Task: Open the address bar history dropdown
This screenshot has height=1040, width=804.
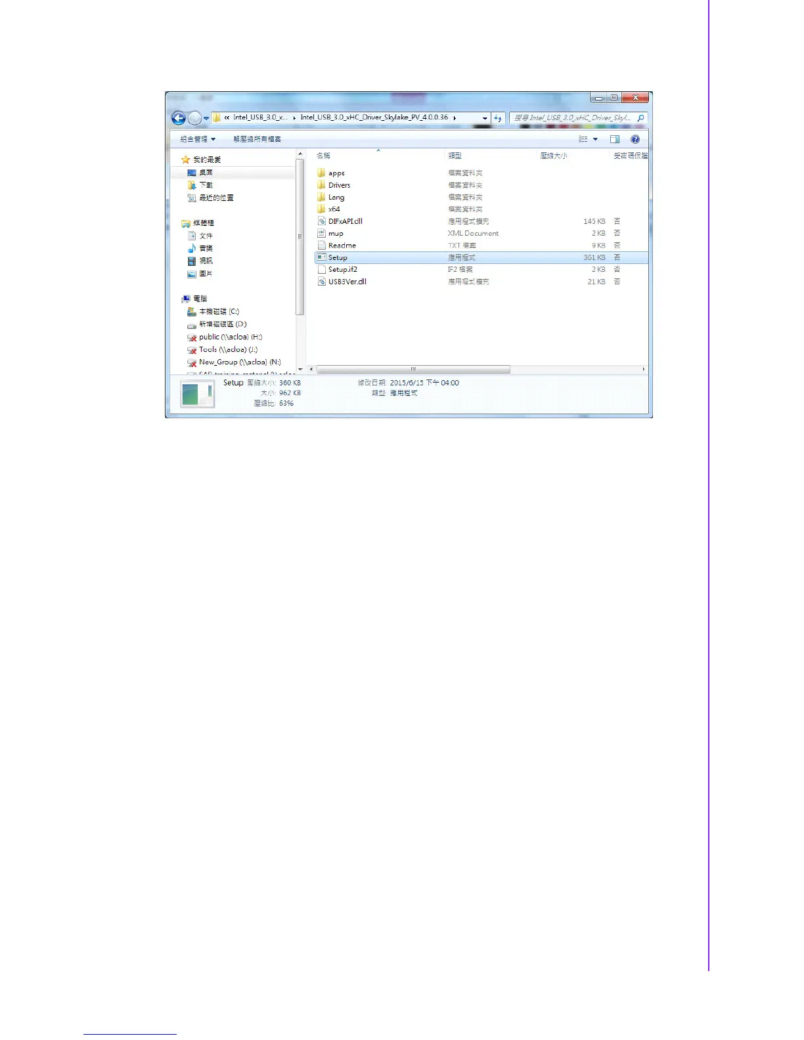Action: tap(485, 118)
